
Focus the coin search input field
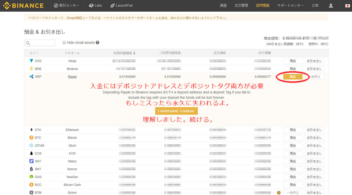coord(40,43)
